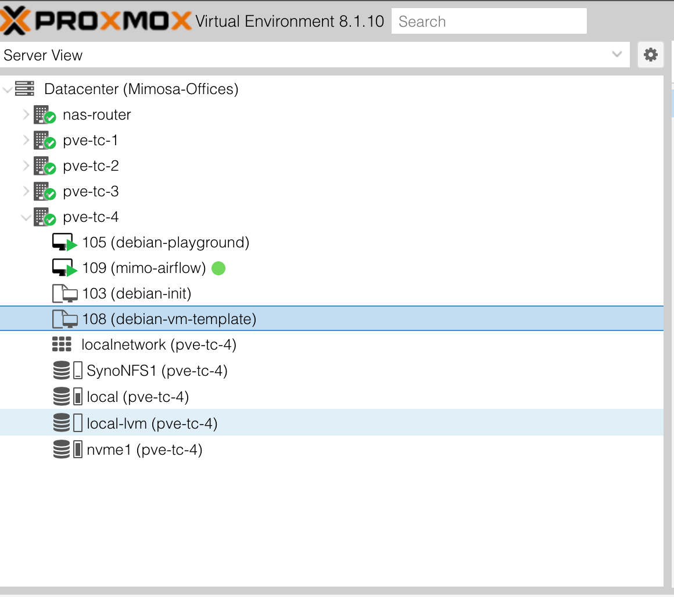Select local (pve-tc-4) storage entry
Screen dimensions: 674x597
(138, 397)
